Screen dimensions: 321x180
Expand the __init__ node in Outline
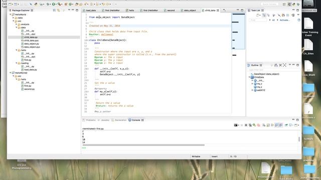(252, 80)
